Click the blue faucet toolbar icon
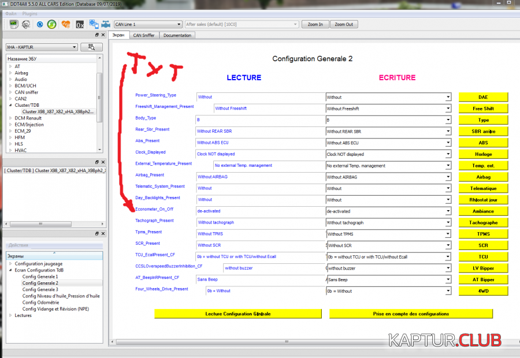 point(105,24)
